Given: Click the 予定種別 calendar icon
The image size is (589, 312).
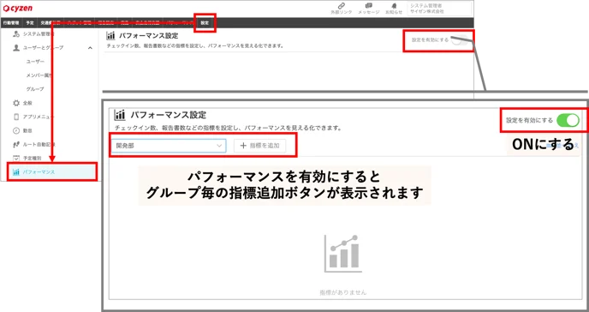Looking at the screenshot, I should (16, 159).
